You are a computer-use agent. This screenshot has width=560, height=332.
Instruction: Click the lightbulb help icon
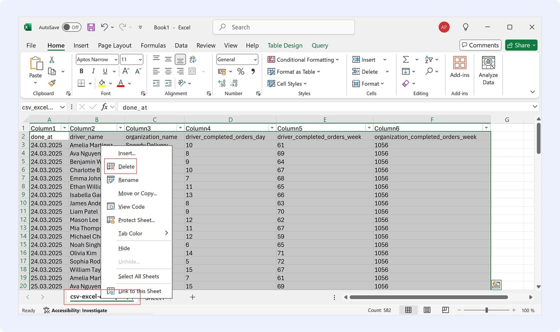pyautogui.click(x=466, y=27)
